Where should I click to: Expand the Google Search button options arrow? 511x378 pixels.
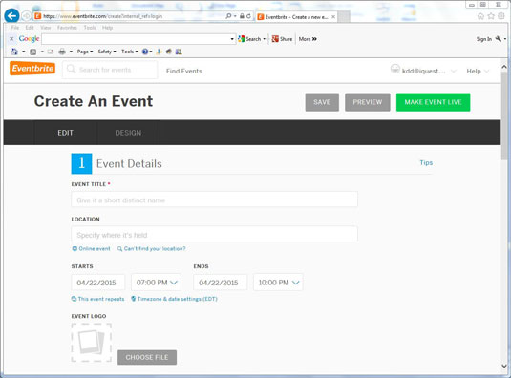[x=264, y=39]
